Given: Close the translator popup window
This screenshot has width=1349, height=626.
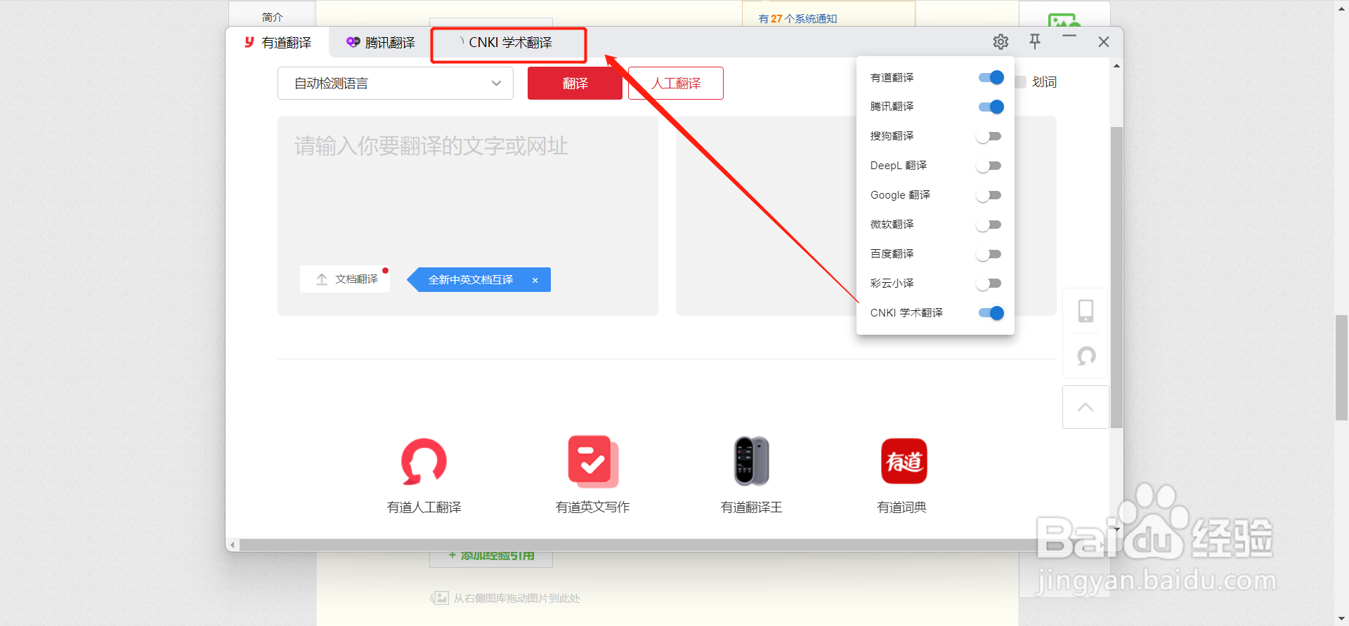Looking at the screenshot, I should click(1104, 42).
